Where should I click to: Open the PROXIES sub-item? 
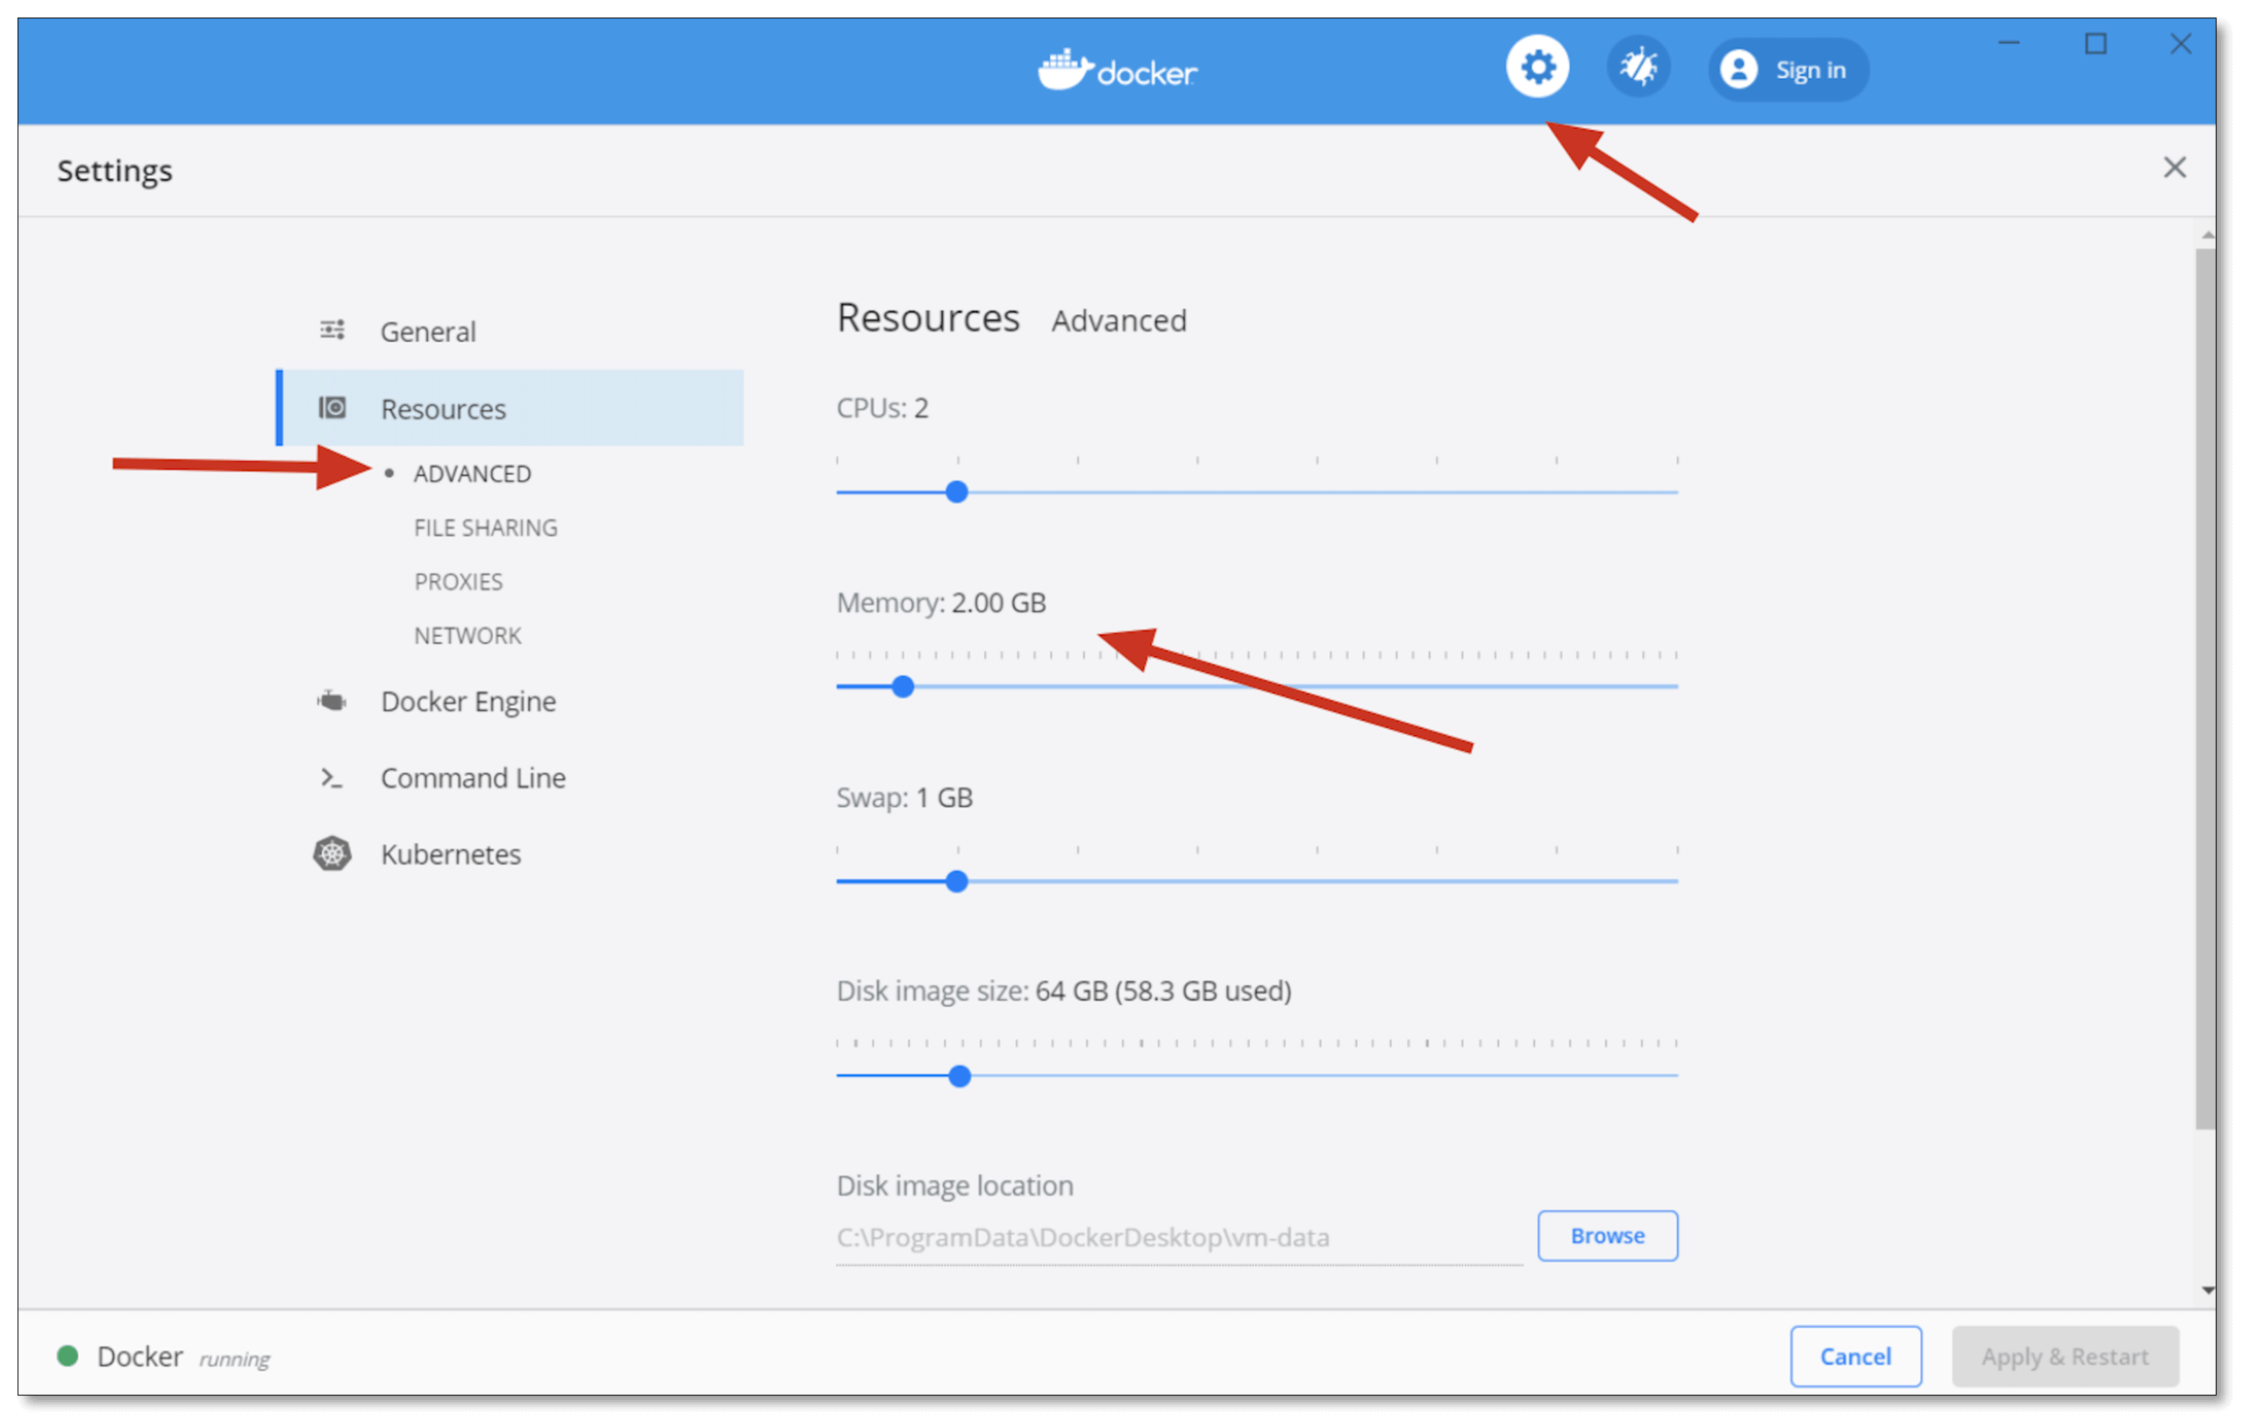[x=458, y=582]
